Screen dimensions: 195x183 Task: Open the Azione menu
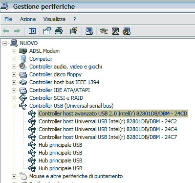coord(28,19)
